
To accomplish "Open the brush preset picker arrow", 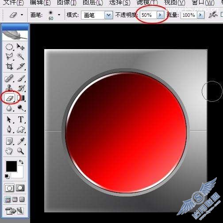I will coord(59,15).
